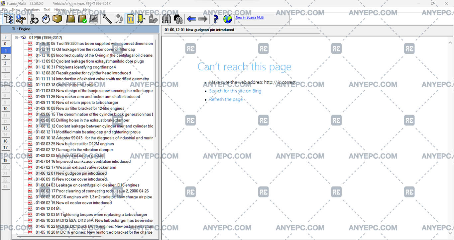This screenshot has height=240, width=454.
Task: Click the notes pen-and-paper icon
Action: pos(94,19)
